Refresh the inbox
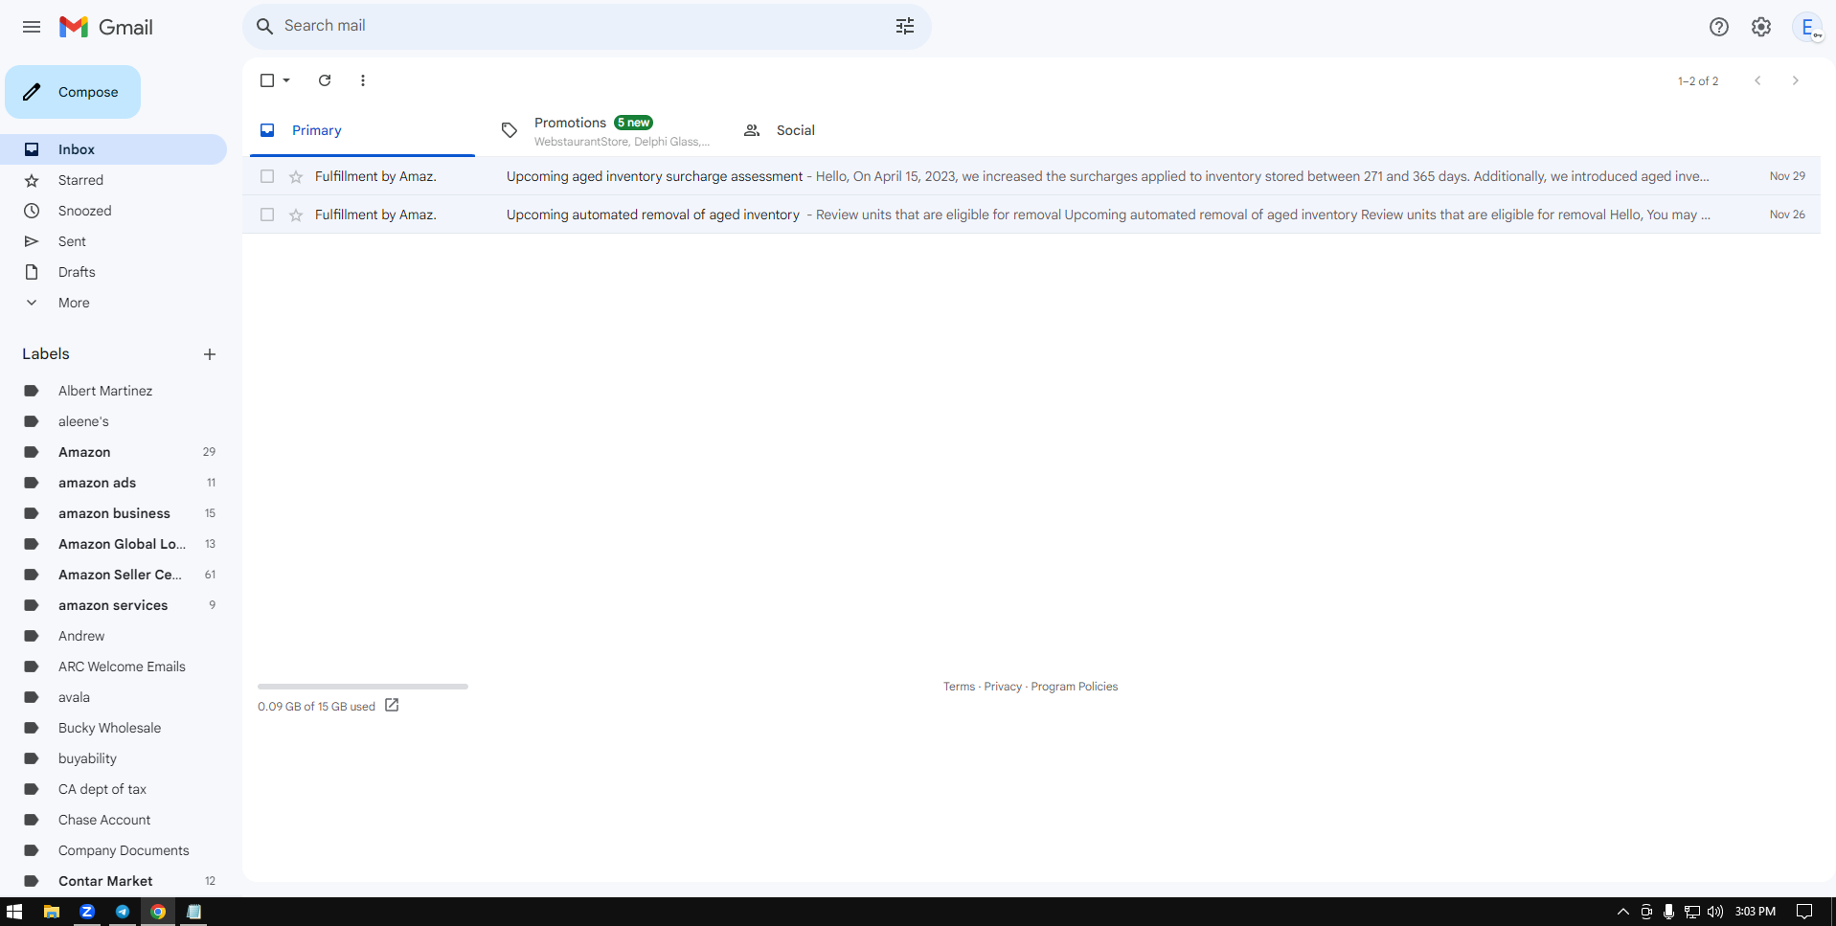This screenshot has width=1836, height=926. tap(325, 80)
